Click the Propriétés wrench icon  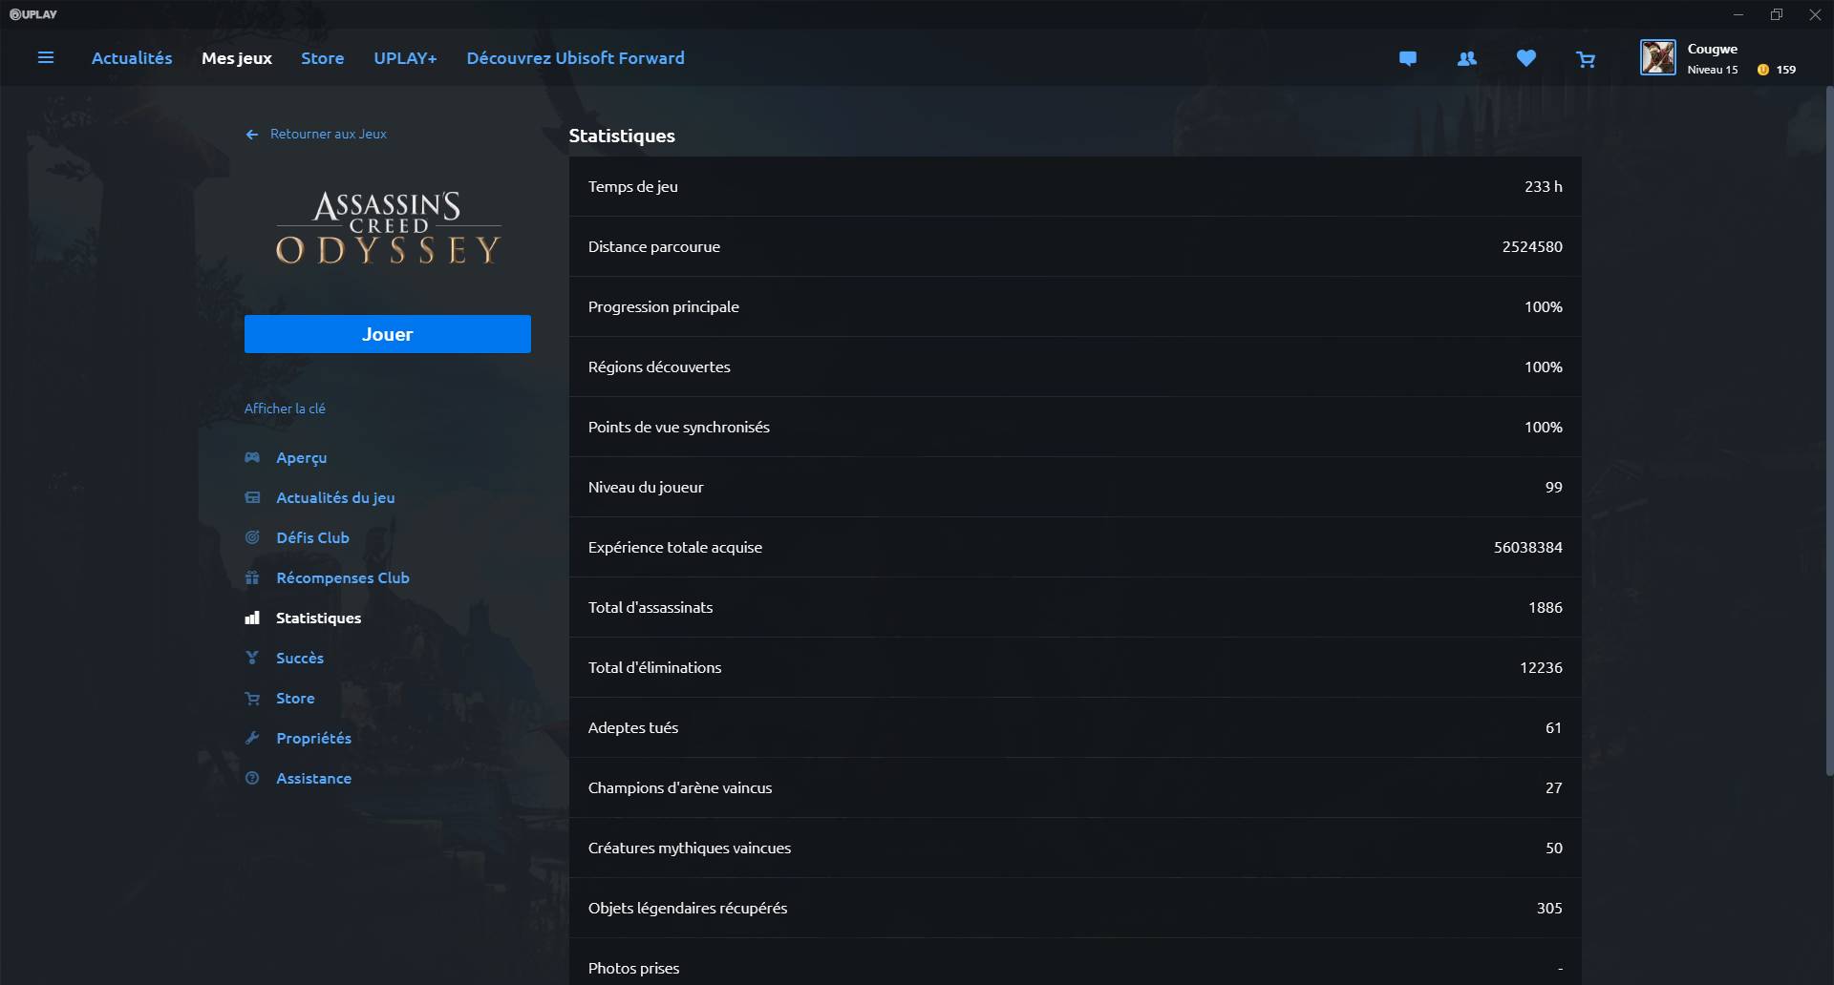coord(252,738)
